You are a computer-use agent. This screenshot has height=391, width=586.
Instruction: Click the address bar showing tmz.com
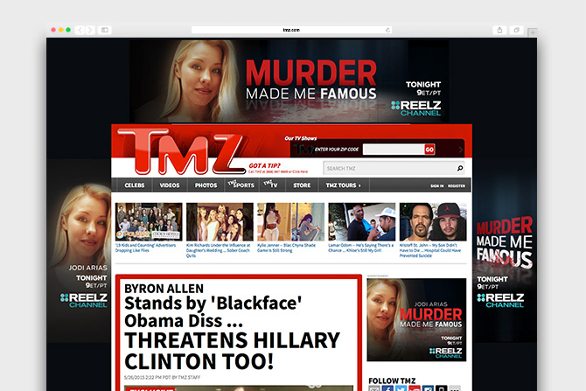point(291,30)
